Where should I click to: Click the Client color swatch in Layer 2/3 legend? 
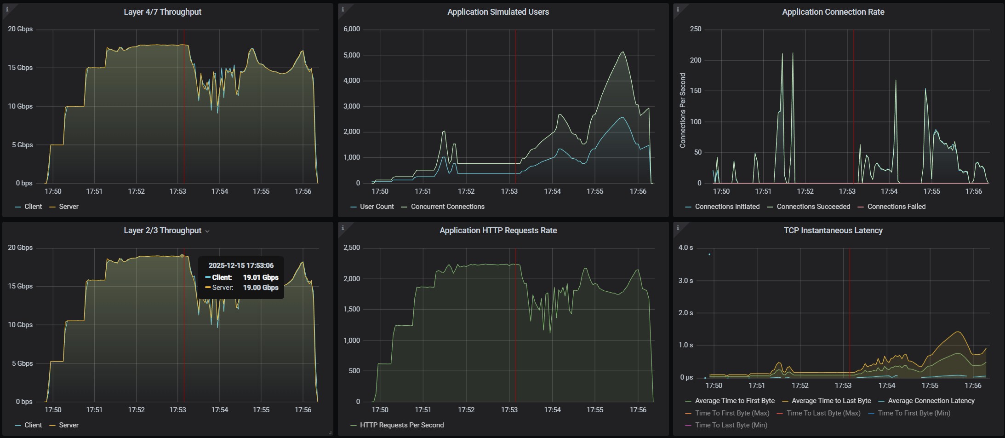(18, 426)
